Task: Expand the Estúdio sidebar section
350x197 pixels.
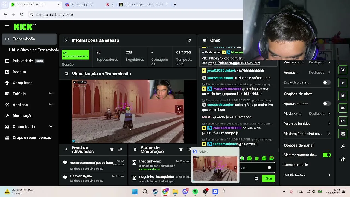Action: pos(51,94)
